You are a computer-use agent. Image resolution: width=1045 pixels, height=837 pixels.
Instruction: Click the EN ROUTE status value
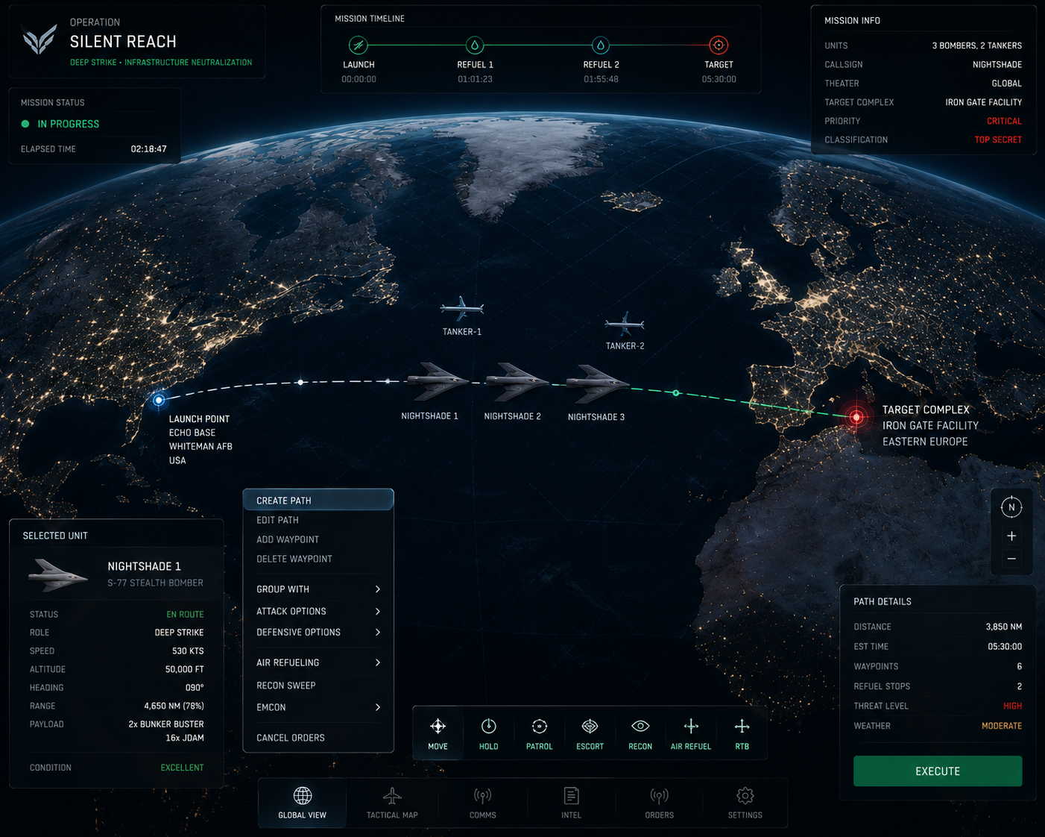tap(185, 615)
